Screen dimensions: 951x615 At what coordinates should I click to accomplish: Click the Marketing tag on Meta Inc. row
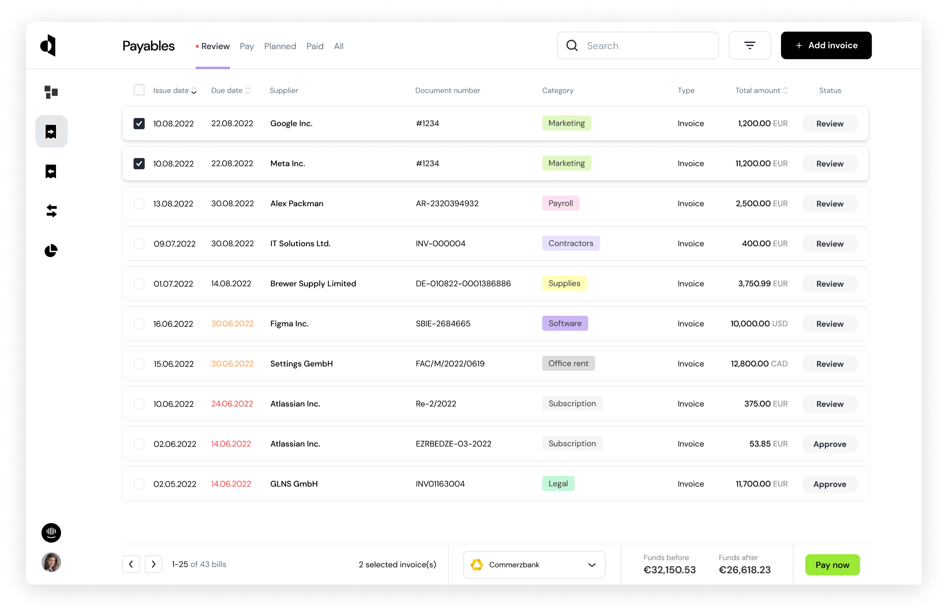pos(566,163)
